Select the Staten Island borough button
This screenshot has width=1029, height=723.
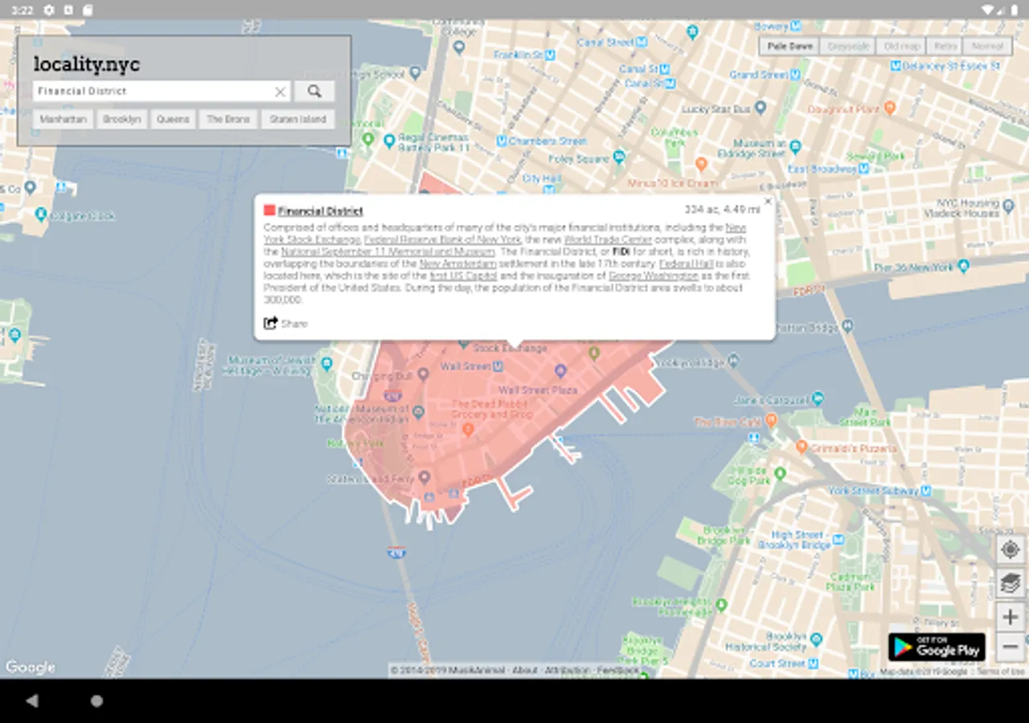click(298, 119)
